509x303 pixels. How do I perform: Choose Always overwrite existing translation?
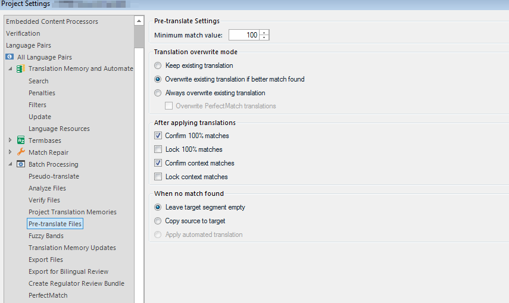click(158, 93)
